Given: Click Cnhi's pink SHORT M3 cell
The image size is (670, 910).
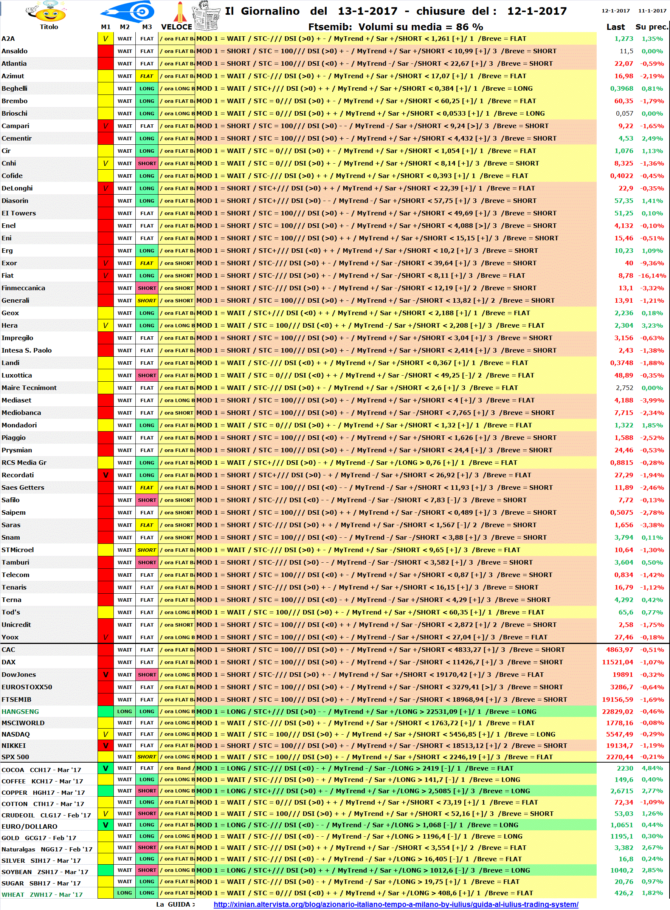Looking at the screenshot, I should [147, 163].
